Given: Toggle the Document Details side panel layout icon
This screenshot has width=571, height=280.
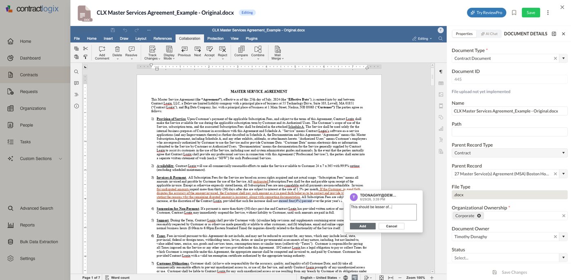Looking at the screenshot, I should tap(554, 34).
